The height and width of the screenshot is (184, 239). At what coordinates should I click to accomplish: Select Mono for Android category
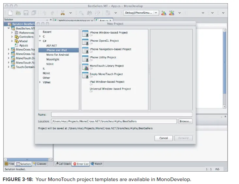pyautogui.click(x=58, y=55)
